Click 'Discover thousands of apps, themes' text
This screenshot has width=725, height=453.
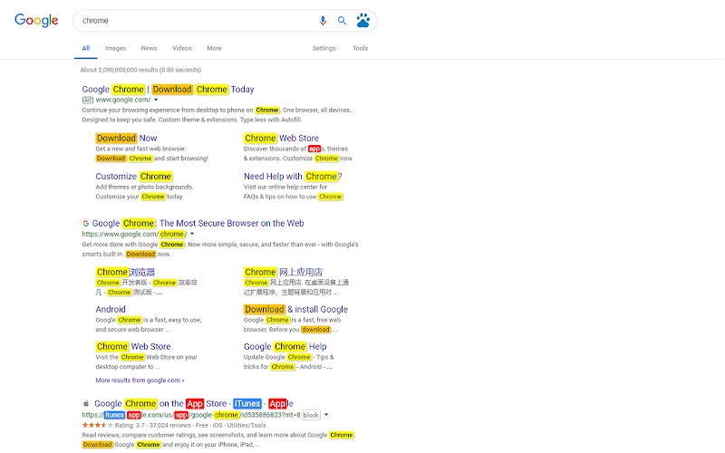(x=296, y=149)
